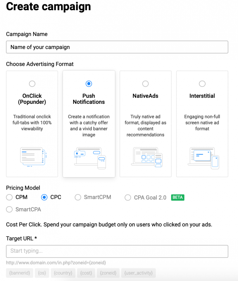Insert the {os} macro tag
Image resolution: width=238 pixels, height=281 pixels.
(x=42, y=273)
